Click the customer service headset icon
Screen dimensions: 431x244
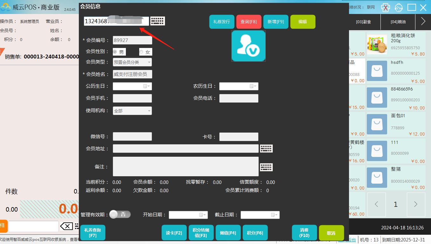399,8
